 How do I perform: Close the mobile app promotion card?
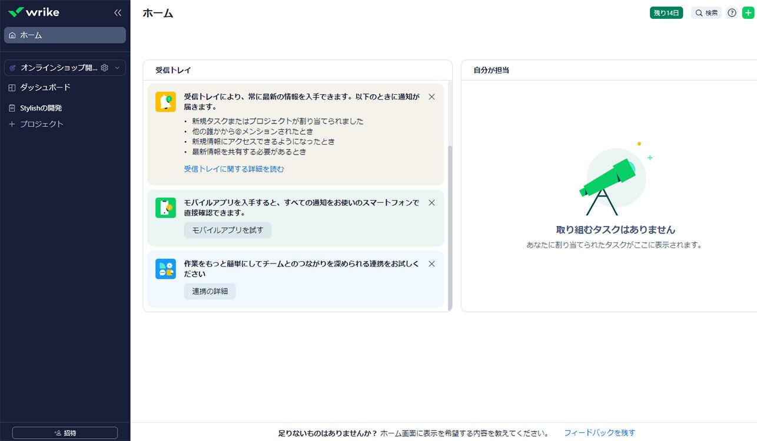click(431, 202)
